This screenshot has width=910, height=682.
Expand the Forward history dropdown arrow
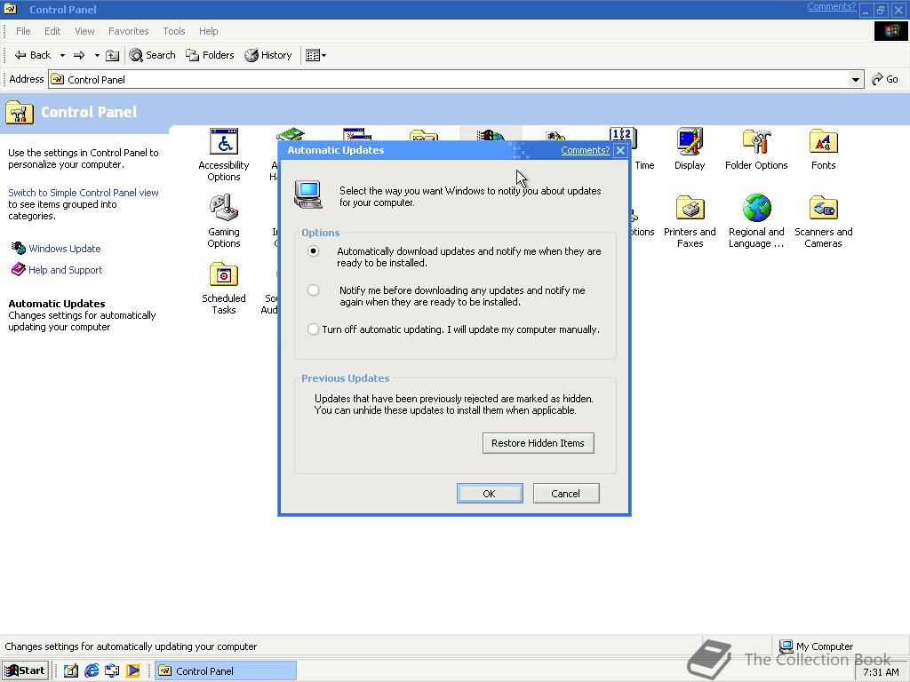click(97, 55)
